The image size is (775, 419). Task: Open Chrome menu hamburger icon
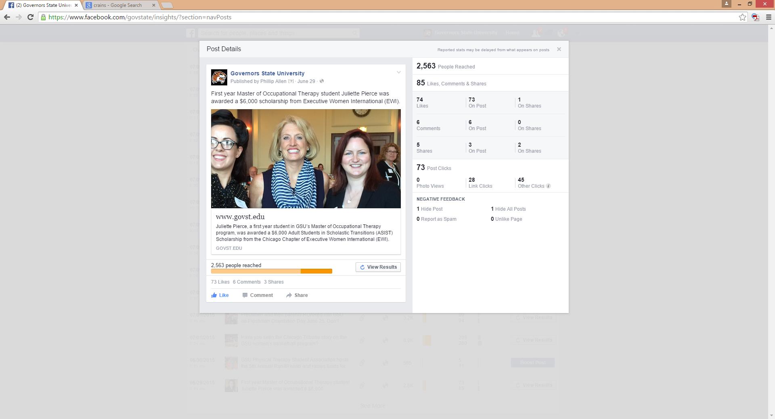click(768, 17)
